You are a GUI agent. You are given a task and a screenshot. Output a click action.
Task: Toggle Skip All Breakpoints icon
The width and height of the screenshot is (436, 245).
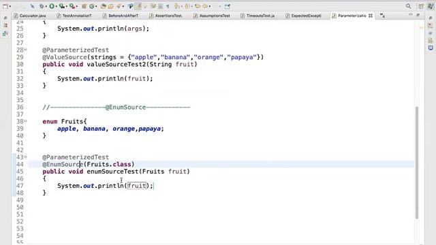32,6
